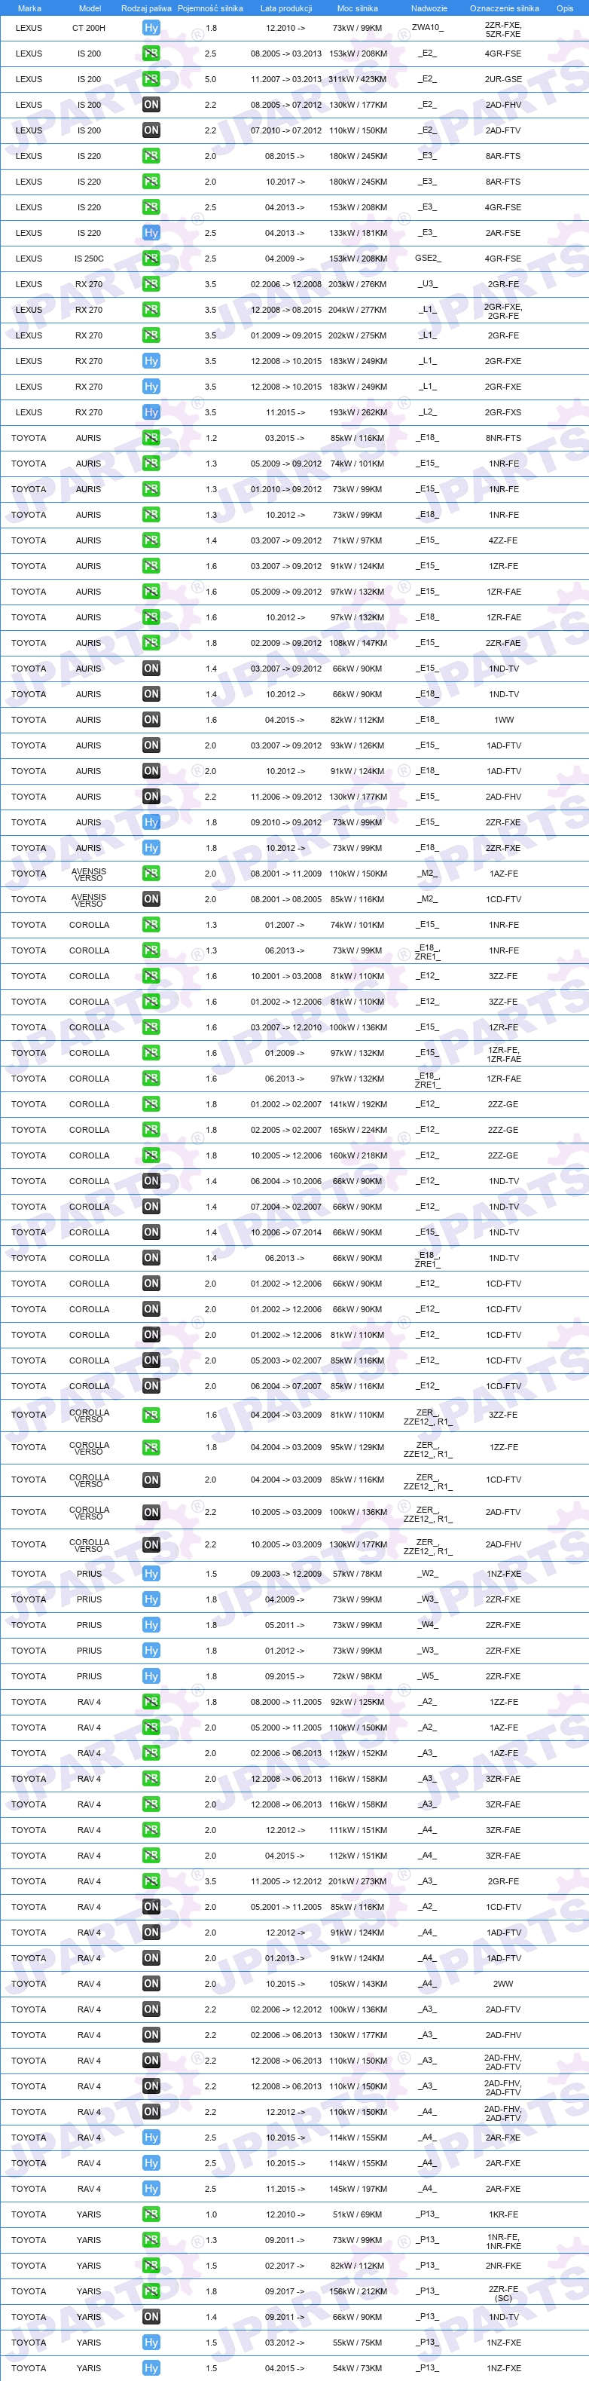Click the diesel icon in the Corolla Verso 2AD-FTV row
The image size is (589, 2381).
(x=151, y=1512)
